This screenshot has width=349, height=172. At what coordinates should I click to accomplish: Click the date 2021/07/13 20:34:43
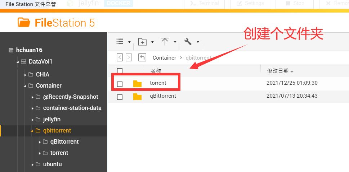point(292,96)
